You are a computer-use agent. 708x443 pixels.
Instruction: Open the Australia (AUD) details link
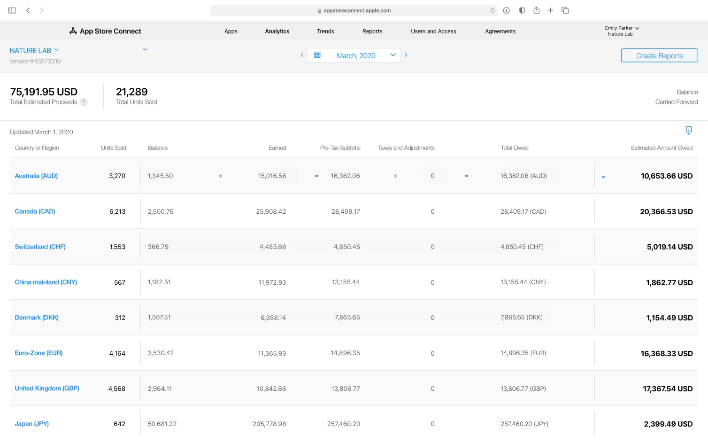[36, 176]
